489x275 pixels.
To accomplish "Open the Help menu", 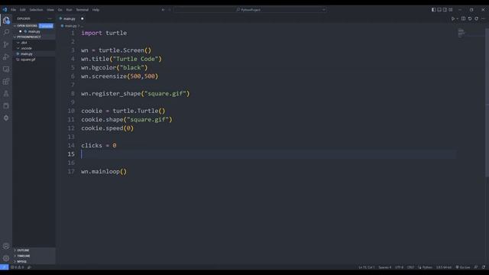I will (x=96, y=10).
